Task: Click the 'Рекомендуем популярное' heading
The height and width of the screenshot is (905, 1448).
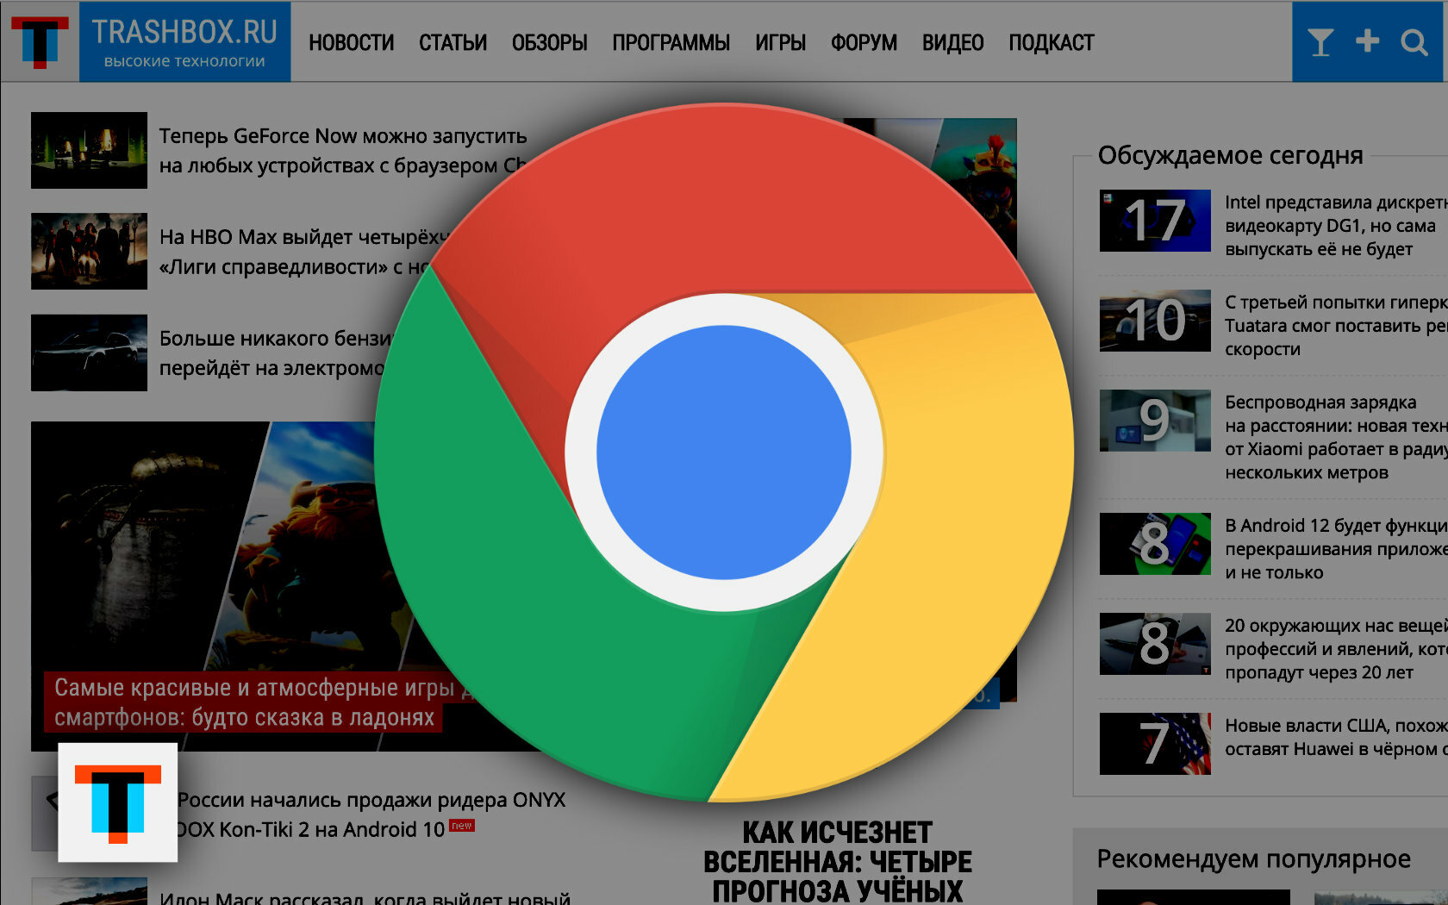Action: click(1253, 859)
